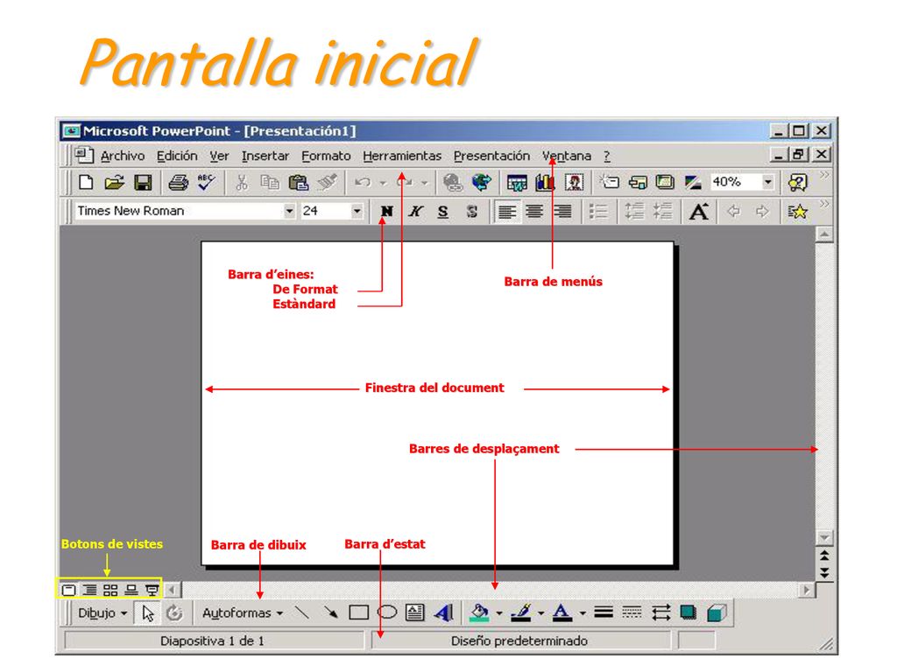
Task: Align text to the left
Action: [507, 212]
